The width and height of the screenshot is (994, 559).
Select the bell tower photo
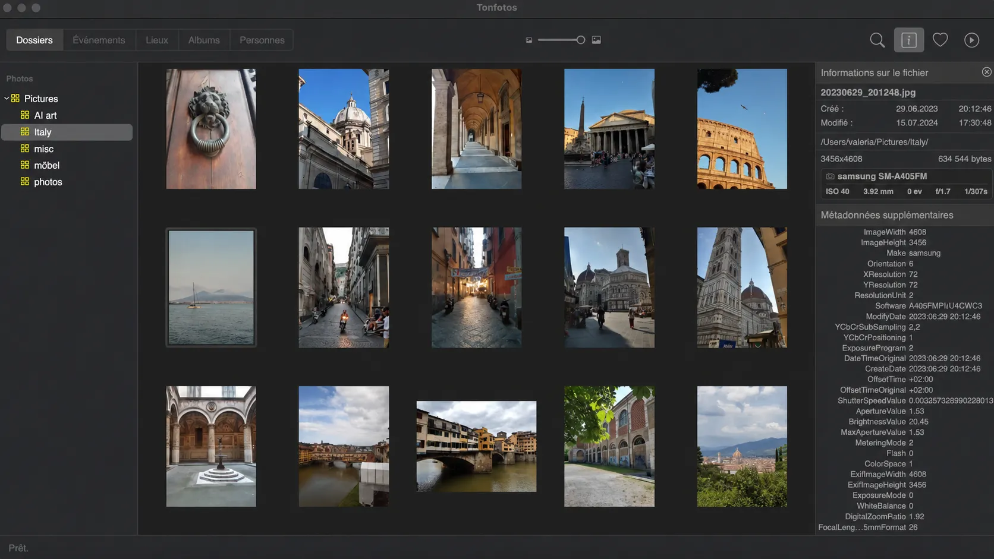pos(742,288)
